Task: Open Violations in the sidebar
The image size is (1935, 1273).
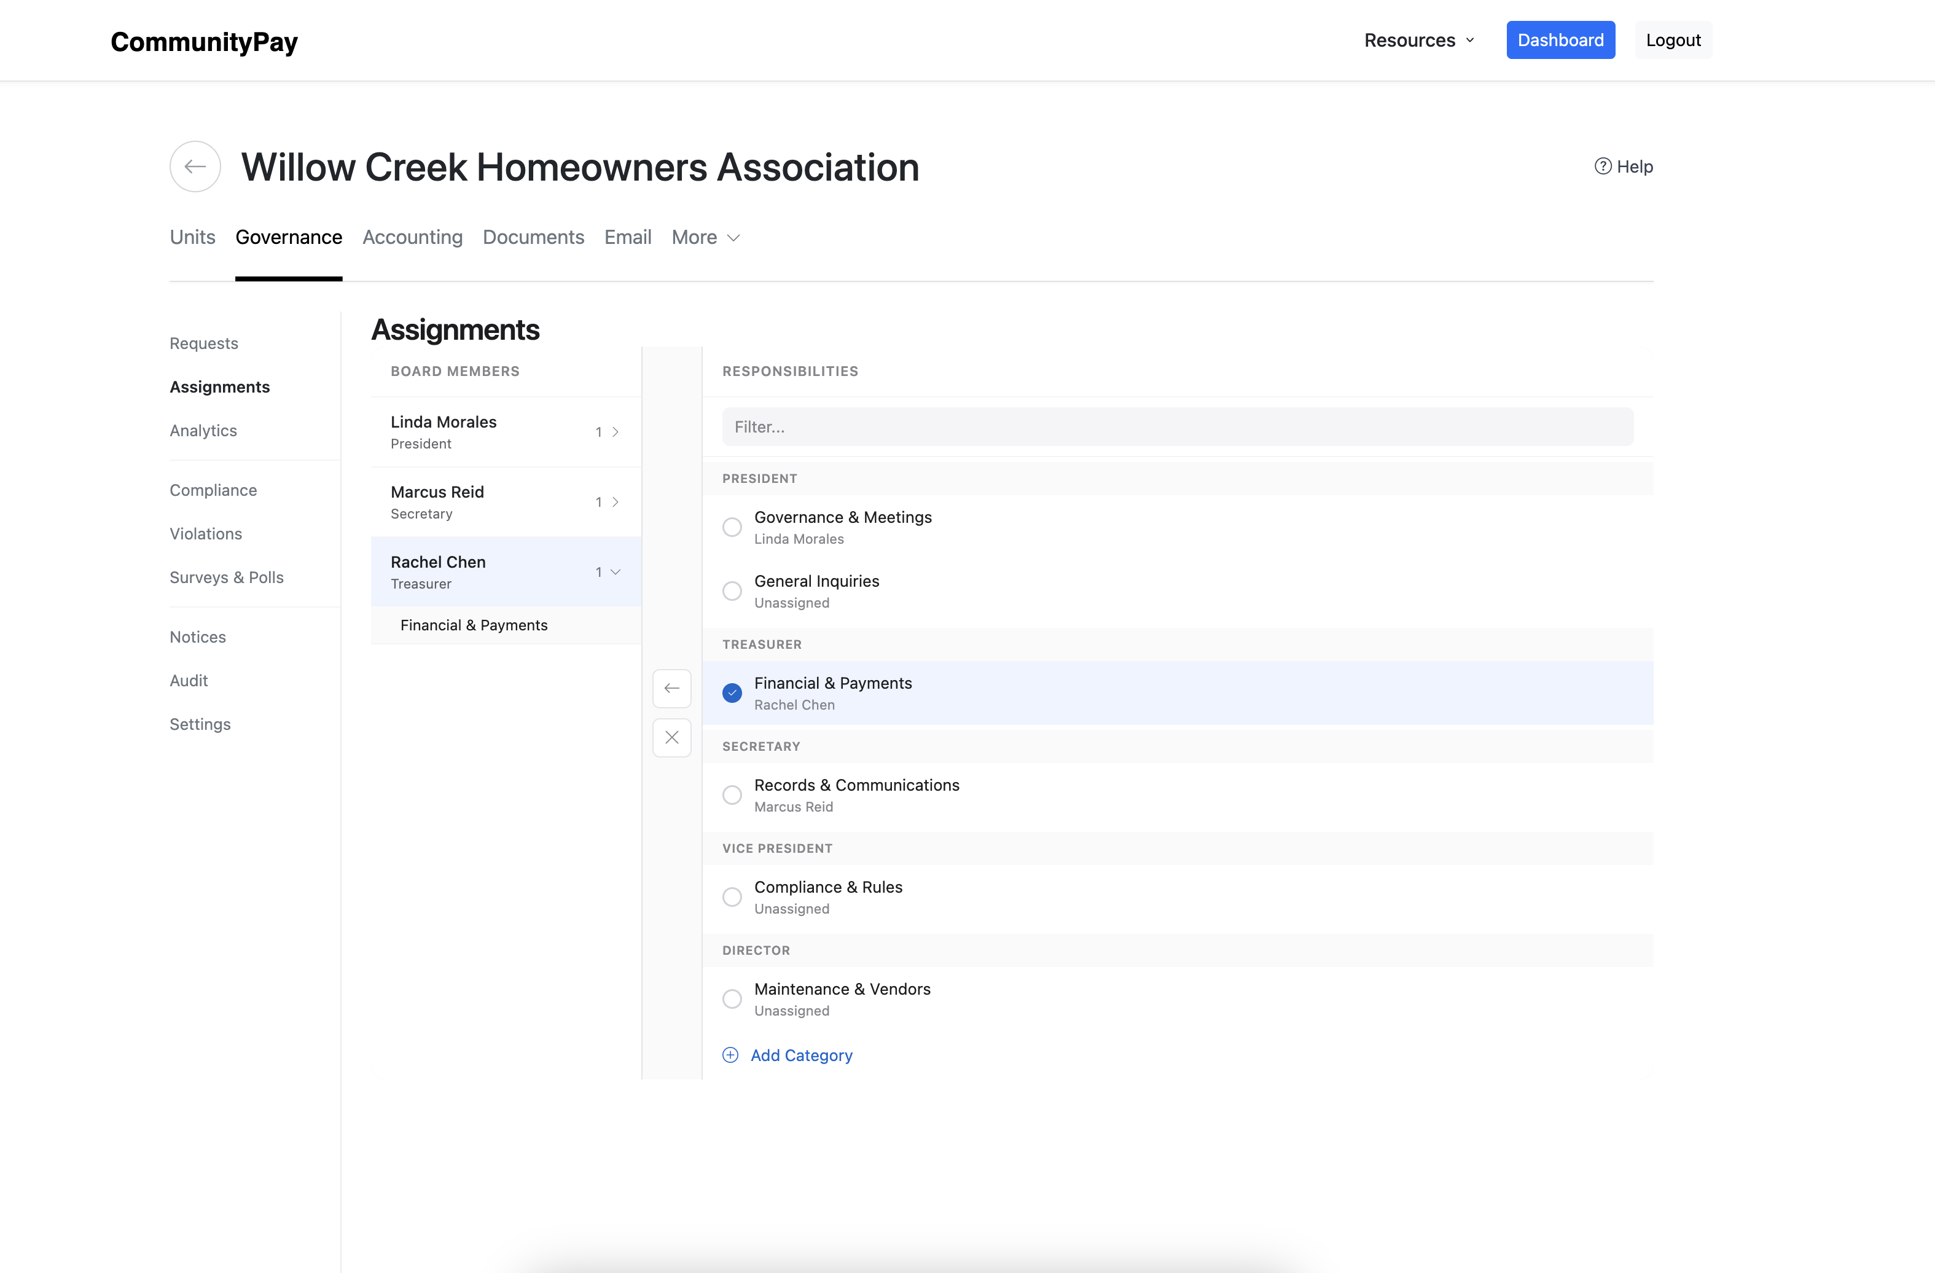Action: click(x=206, y=533)
